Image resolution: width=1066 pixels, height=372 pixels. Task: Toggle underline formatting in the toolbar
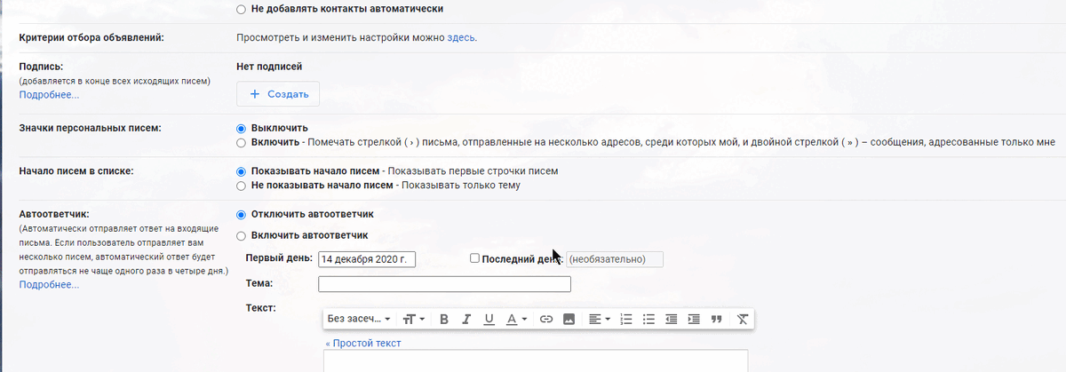pos(489,319)
